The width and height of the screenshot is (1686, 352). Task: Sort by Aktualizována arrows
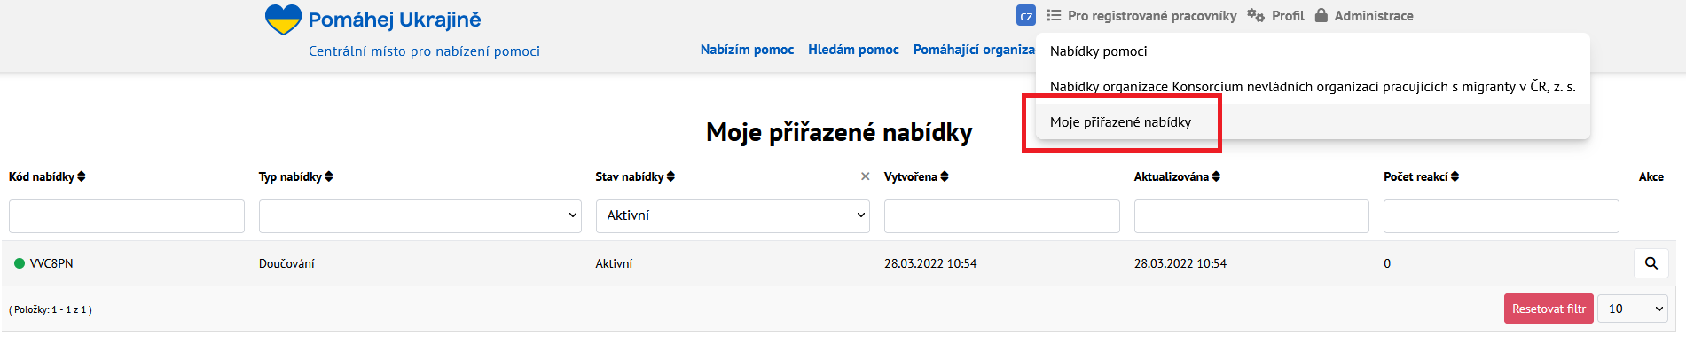click(1216, 177)
